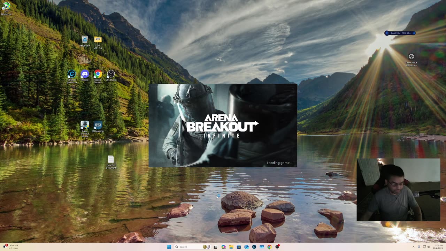
Task: Select Arena Breakout Infinite desktop shortcut
Action: pyautogui.click(x=85, y=129)
